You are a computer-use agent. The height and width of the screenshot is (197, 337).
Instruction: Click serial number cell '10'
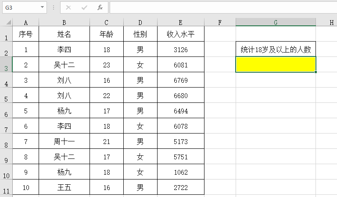click(x=26, y=187)
